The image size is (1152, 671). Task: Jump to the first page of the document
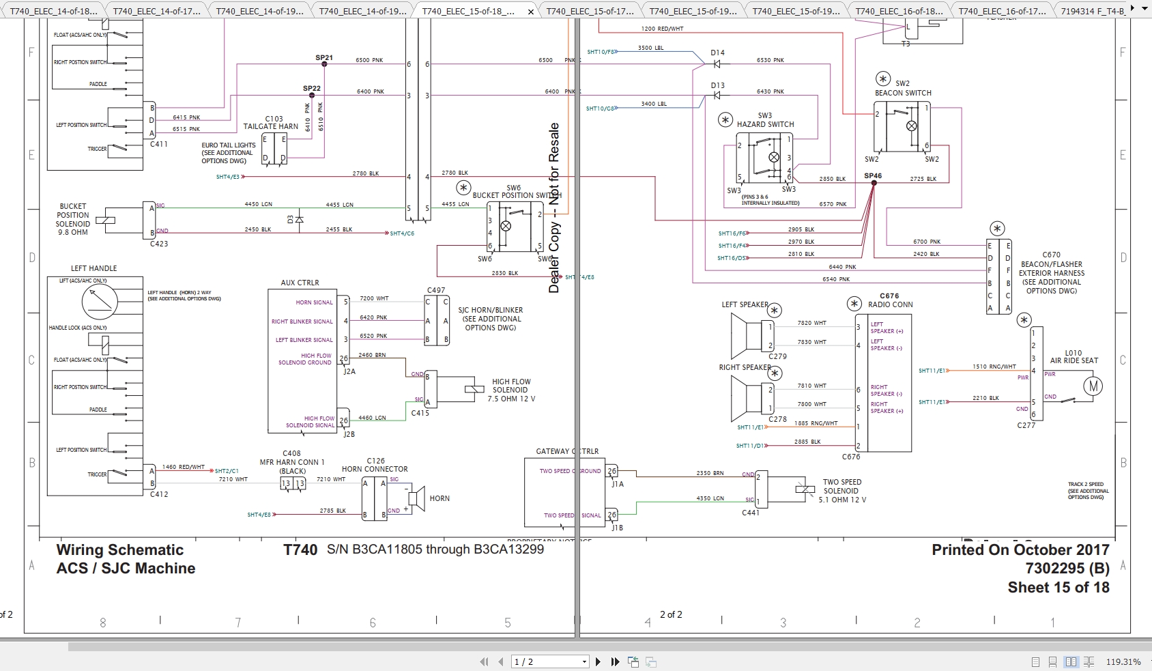(485, 661)
